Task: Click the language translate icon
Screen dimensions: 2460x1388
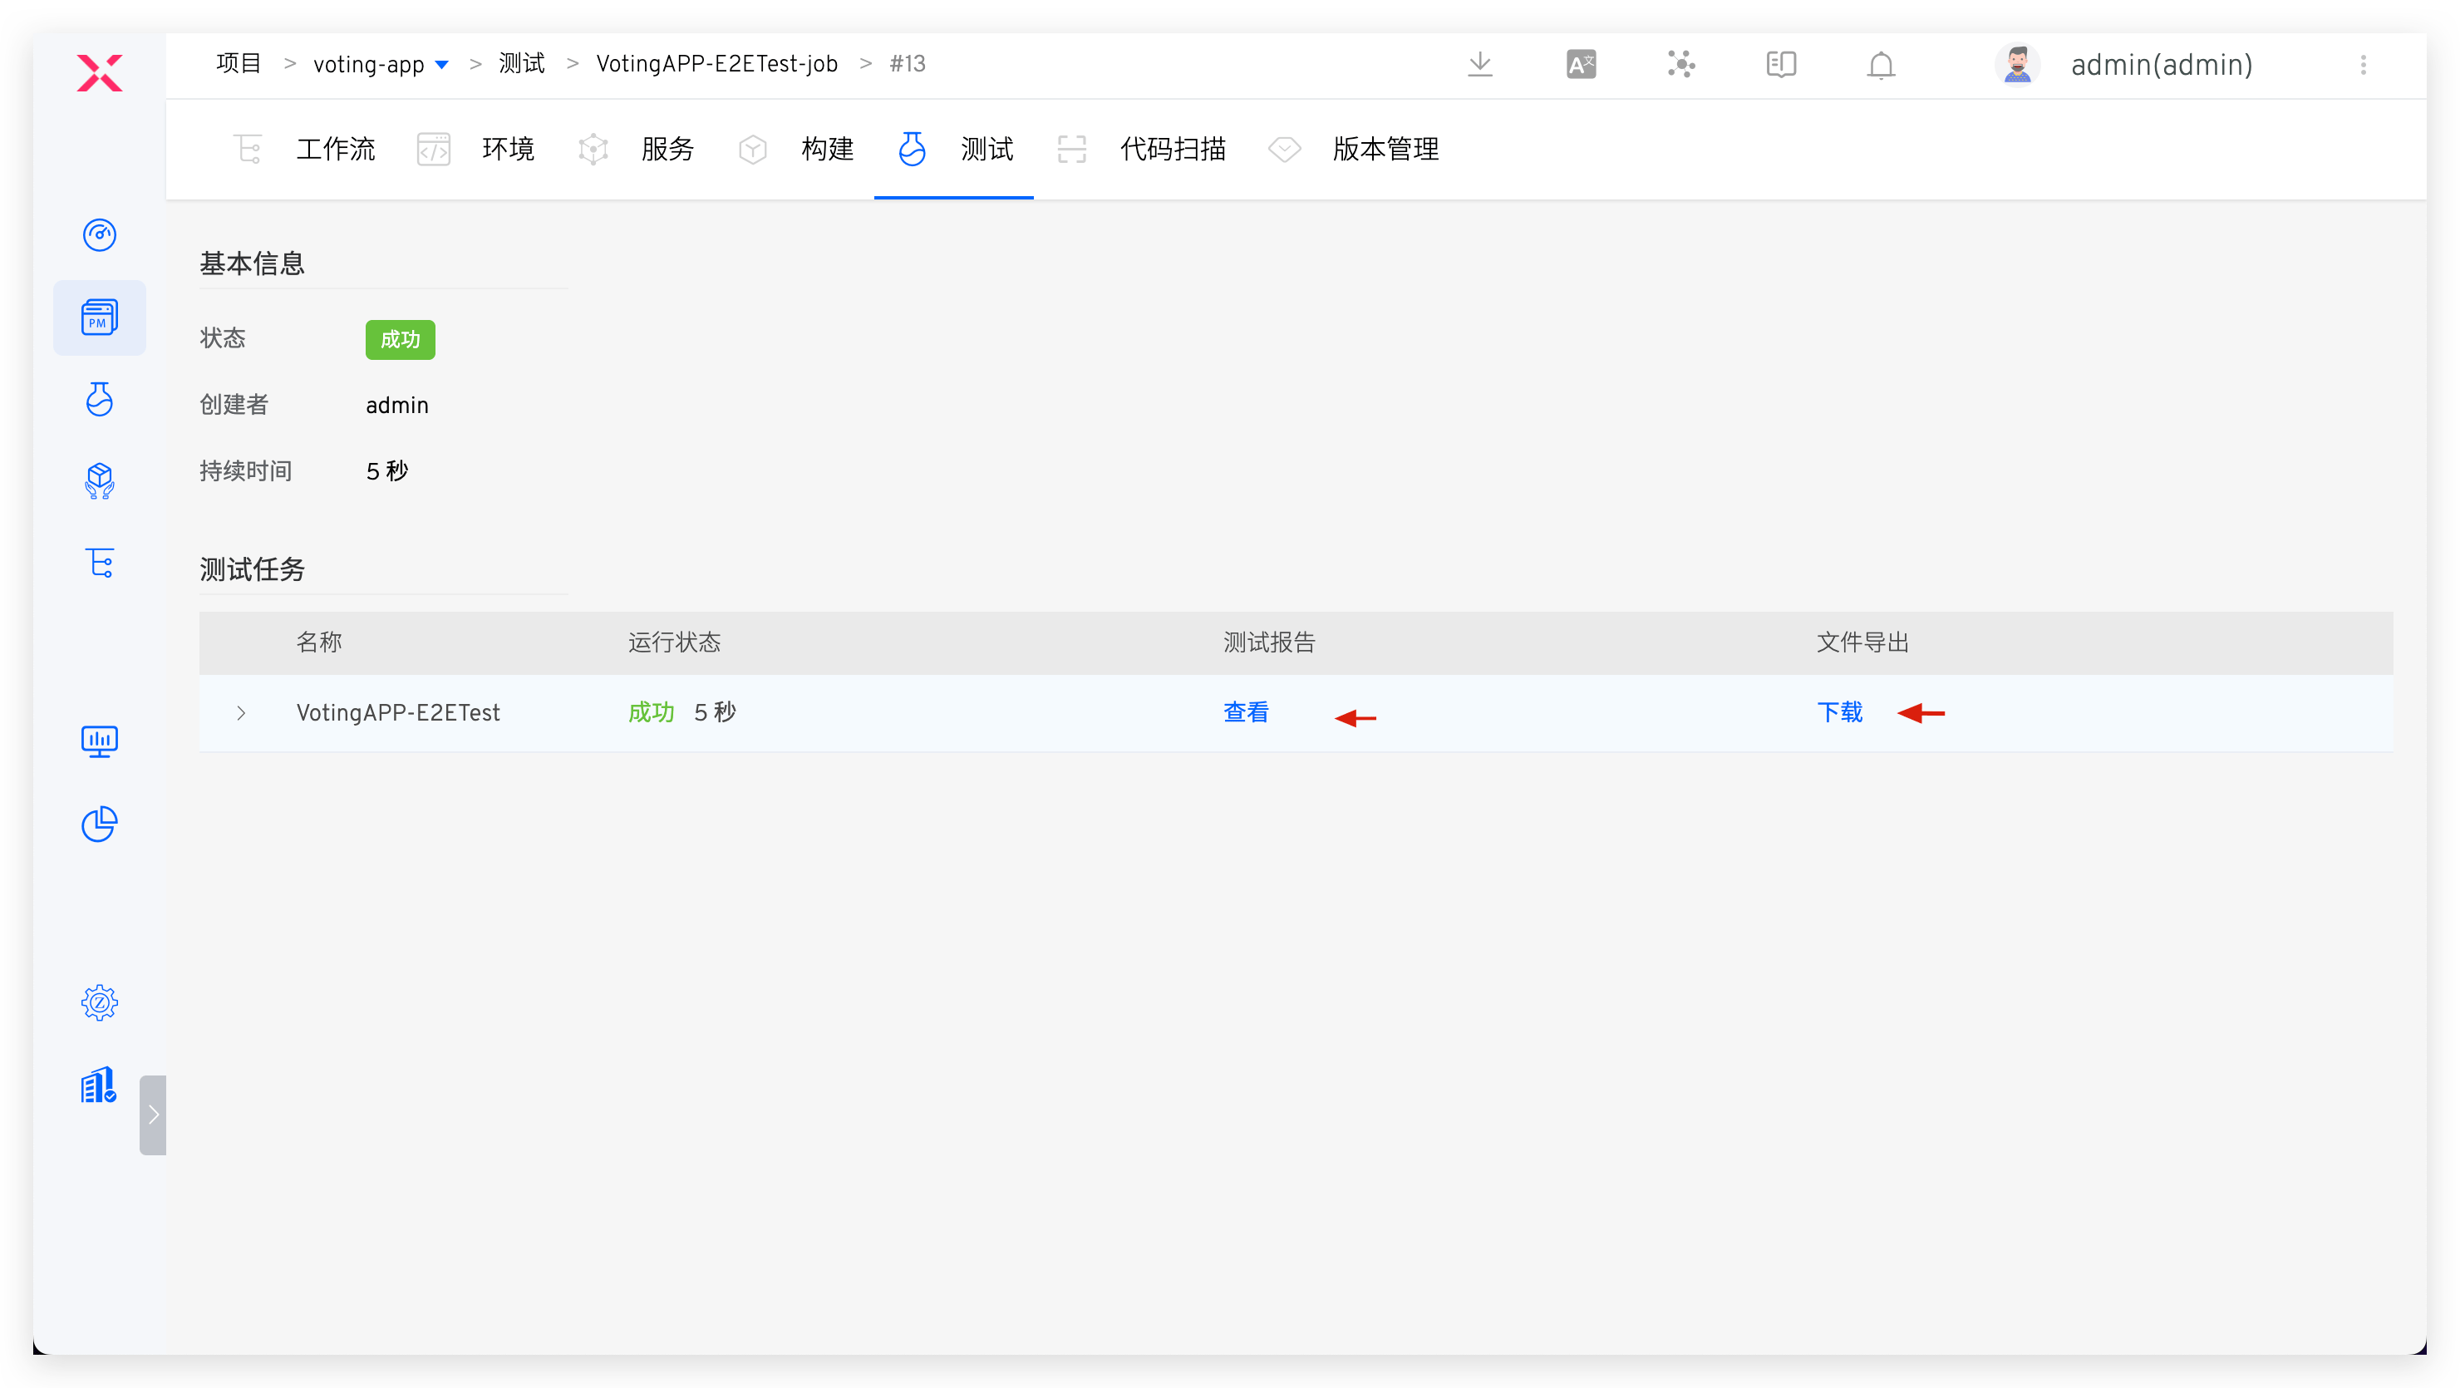Action: 1581,65
